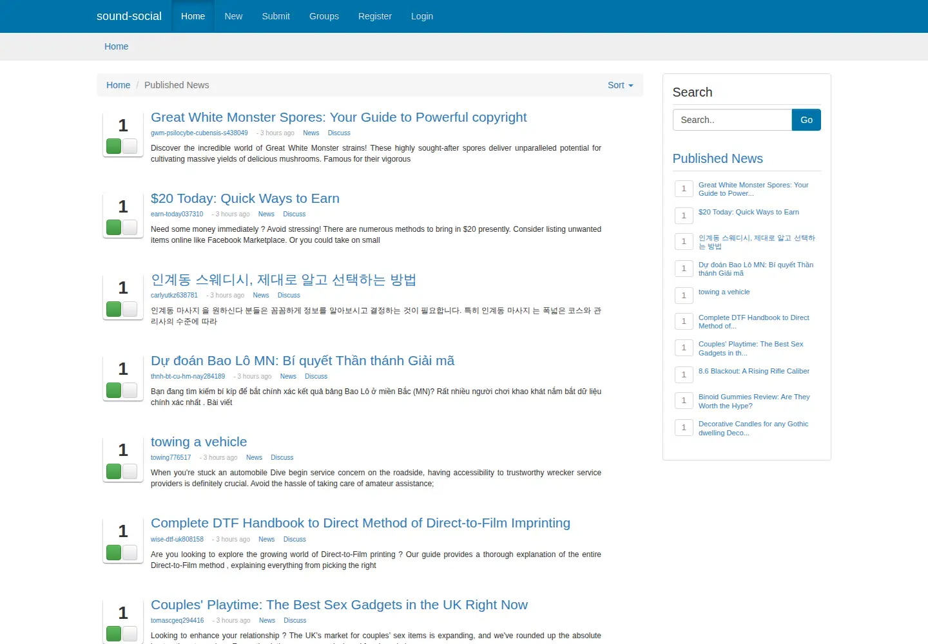
Task: Open the towing a vehicle article title
Action: (x=198, y=442)
